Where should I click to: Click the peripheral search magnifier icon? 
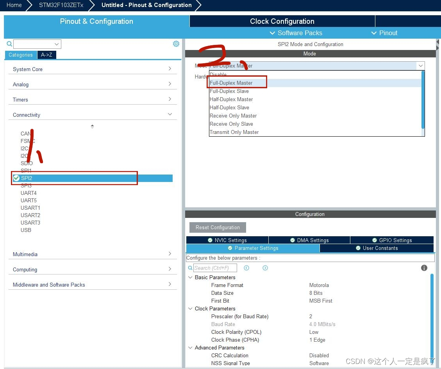9,44
